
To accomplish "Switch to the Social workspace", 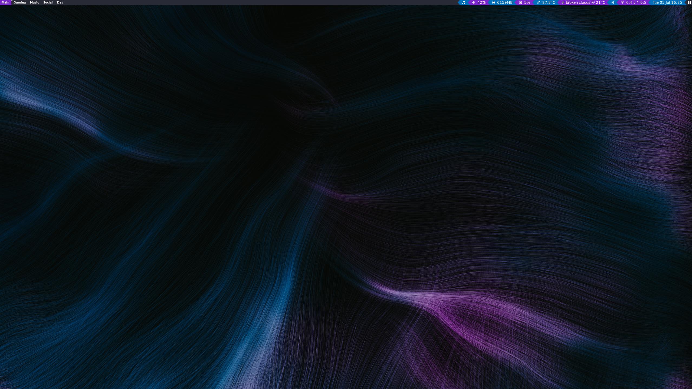I will (48, 2).
